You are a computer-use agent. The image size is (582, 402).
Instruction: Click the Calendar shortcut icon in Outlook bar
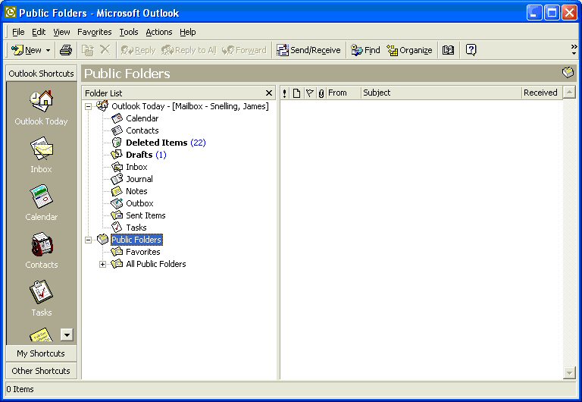pos(41,196)
